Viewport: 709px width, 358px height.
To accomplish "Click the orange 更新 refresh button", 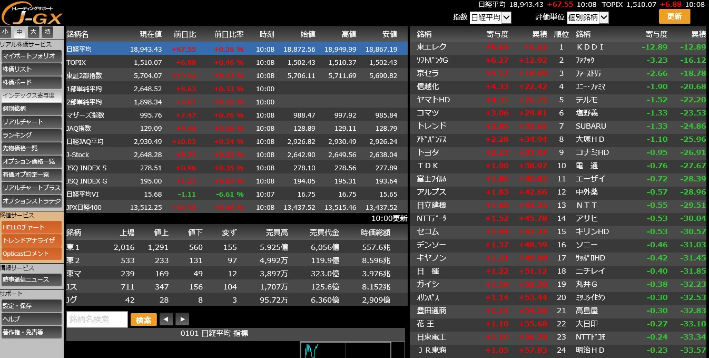I will (x=674, y=16).
